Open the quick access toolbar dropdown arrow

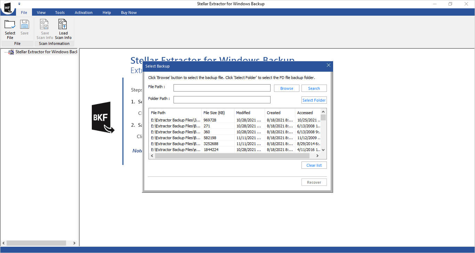click(19, 4)
